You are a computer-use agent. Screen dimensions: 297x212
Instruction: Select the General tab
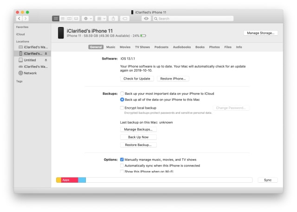96,47
